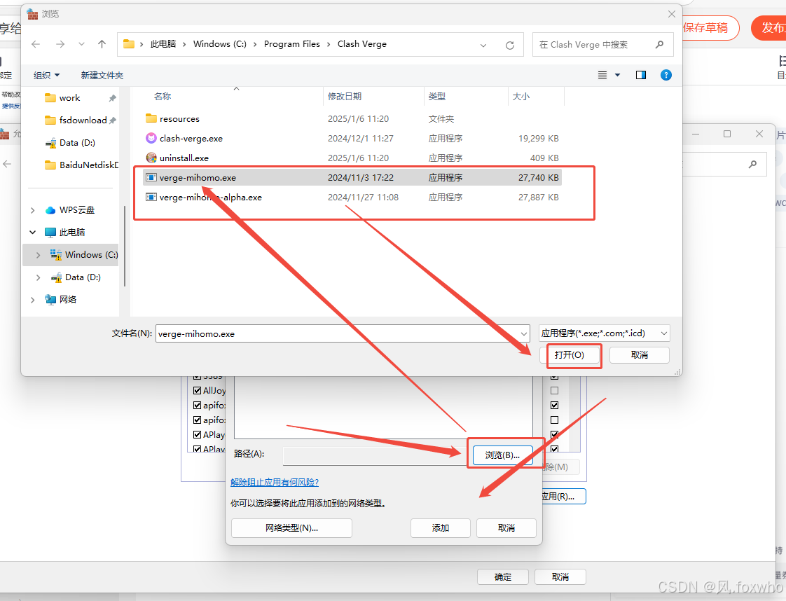The image size is (786, 601).
Task: Select 此电脑 in the address breadcrumb
Action: tap(163, 44)
